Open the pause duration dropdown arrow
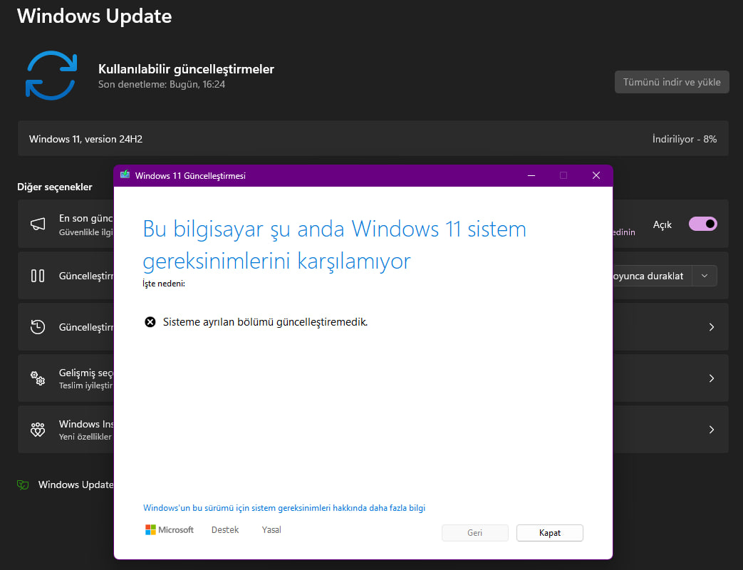Screen dimensions: 743x570 click(705, 276)
